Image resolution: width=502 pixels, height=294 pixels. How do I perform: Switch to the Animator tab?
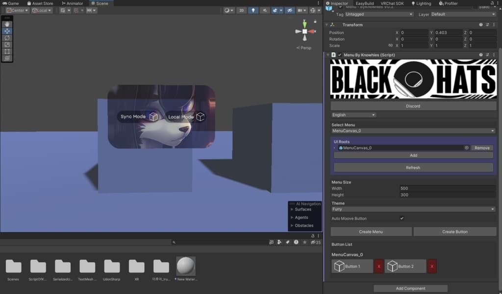pos(72,3)
